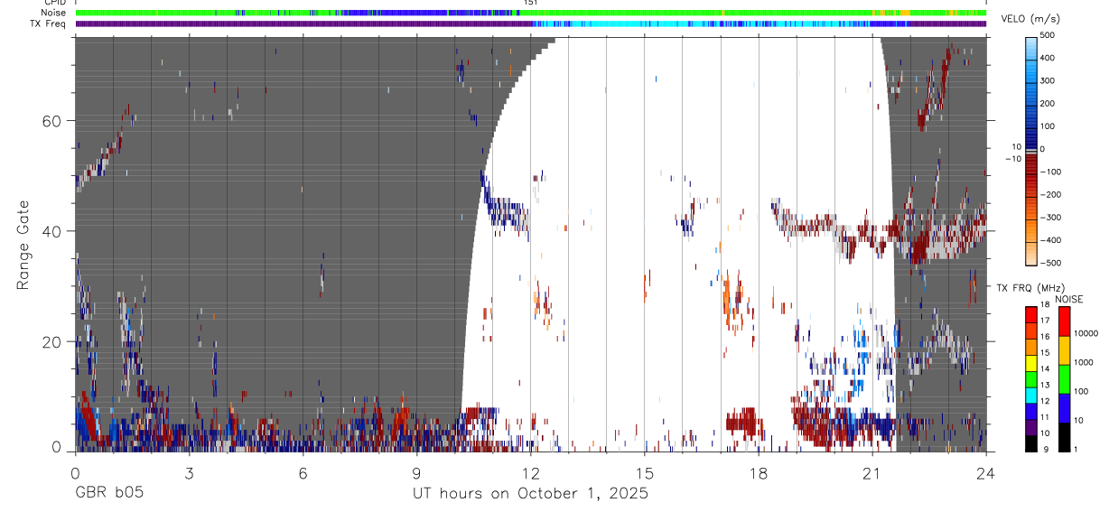Image resolution: width=1109 pixels, height=512 pixels.
Task: Click the velocity colorbar label '200'
Action: (x=1048, y=104)
